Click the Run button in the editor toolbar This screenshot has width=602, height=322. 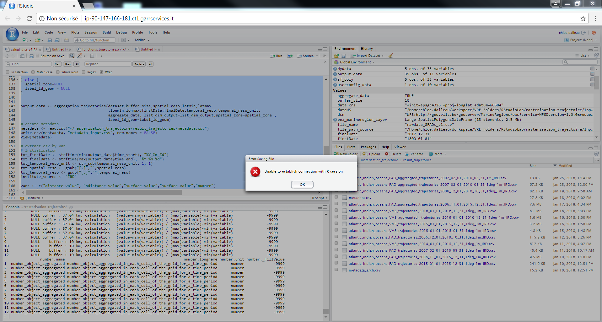tap(276, 56)
